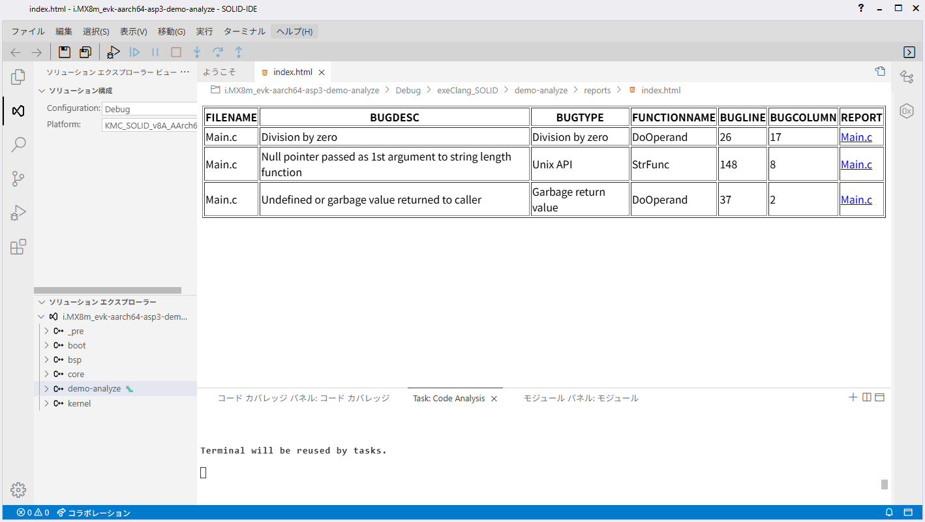Click the terminal panel vertical scrollbar
This screenshot has height=522, width=925.
pyautogui.click(x=885, y=484)
